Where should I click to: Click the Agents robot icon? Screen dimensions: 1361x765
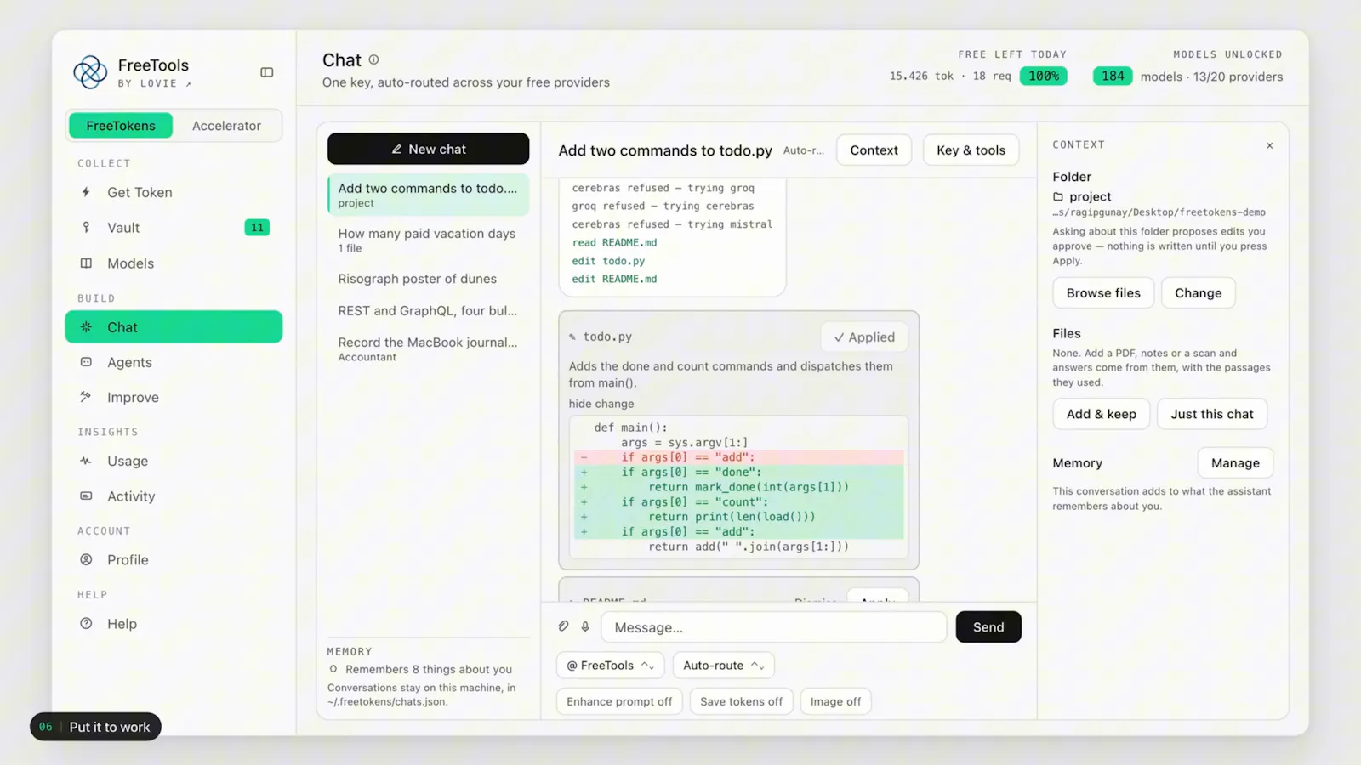[86, 362]
